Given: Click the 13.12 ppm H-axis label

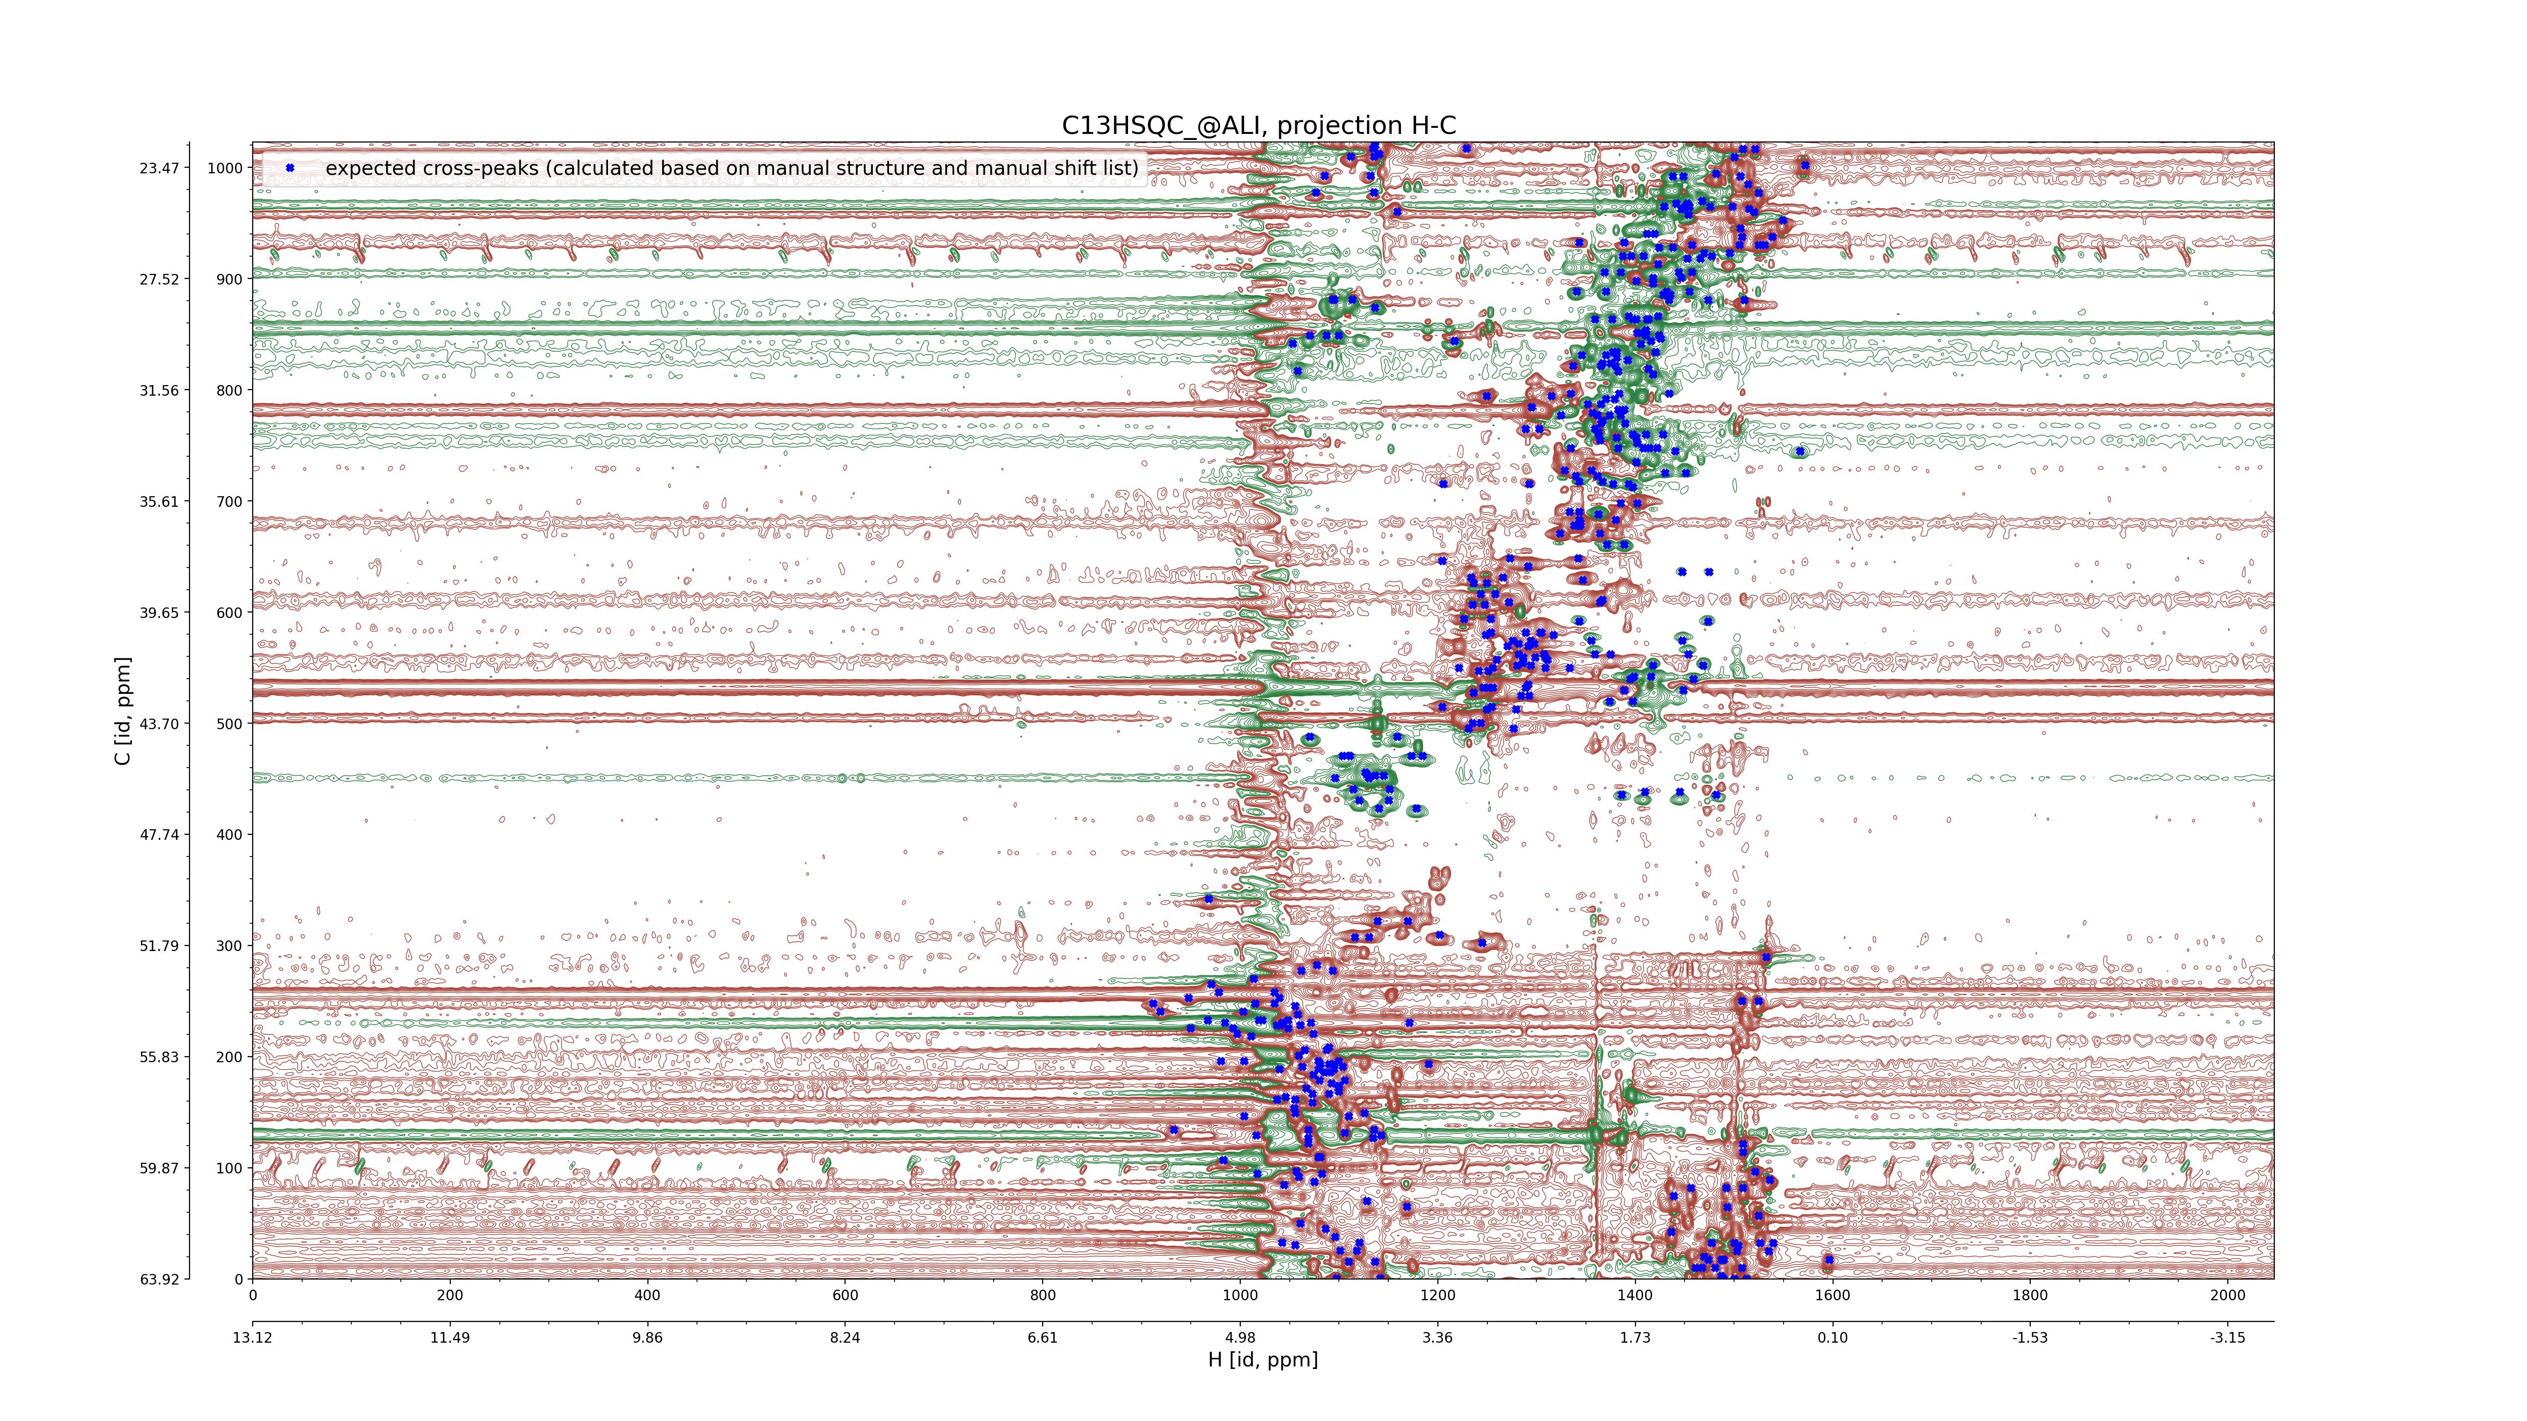Looking at the screenshot, I should click(x=252, y=1338).
